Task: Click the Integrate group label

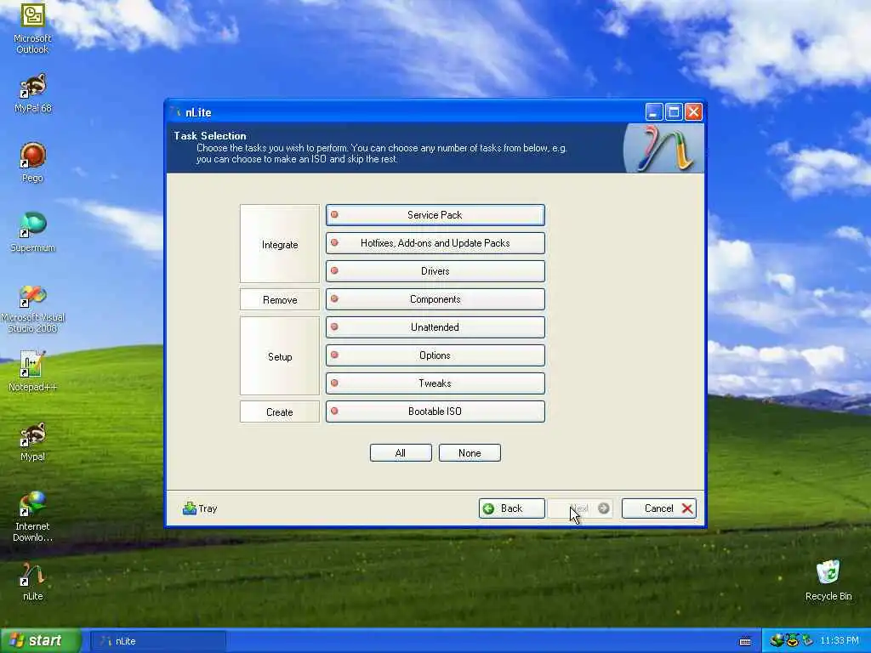Action: [279, 244]
